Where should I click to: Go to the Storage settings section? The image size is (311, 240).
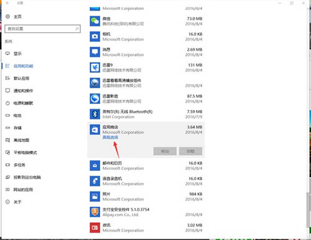[x=17, y=128]
